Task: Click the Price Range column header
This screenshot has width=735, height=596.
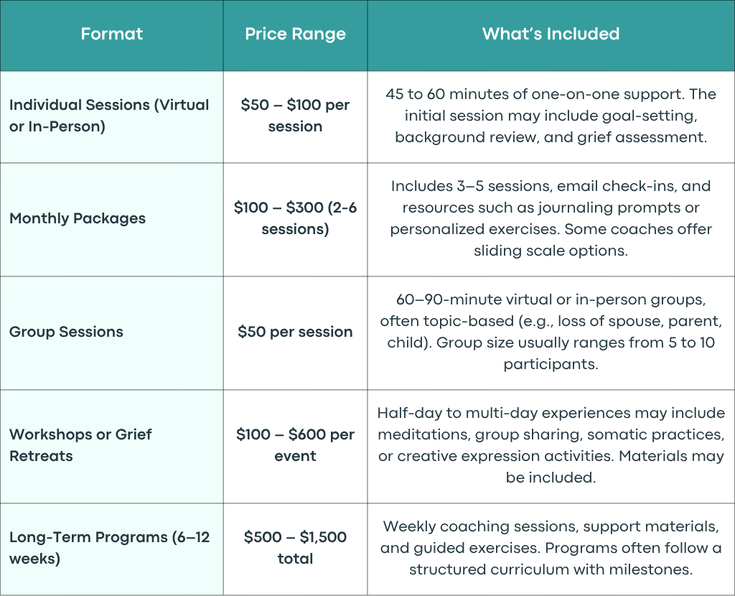Action: click(x=295, y=34)
